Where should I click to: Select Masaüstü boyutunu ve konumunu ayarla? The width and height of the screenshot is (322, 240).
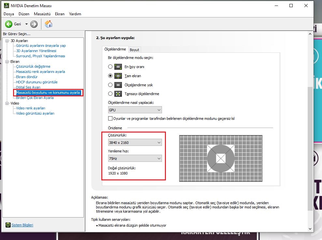(x=48, y=92)
